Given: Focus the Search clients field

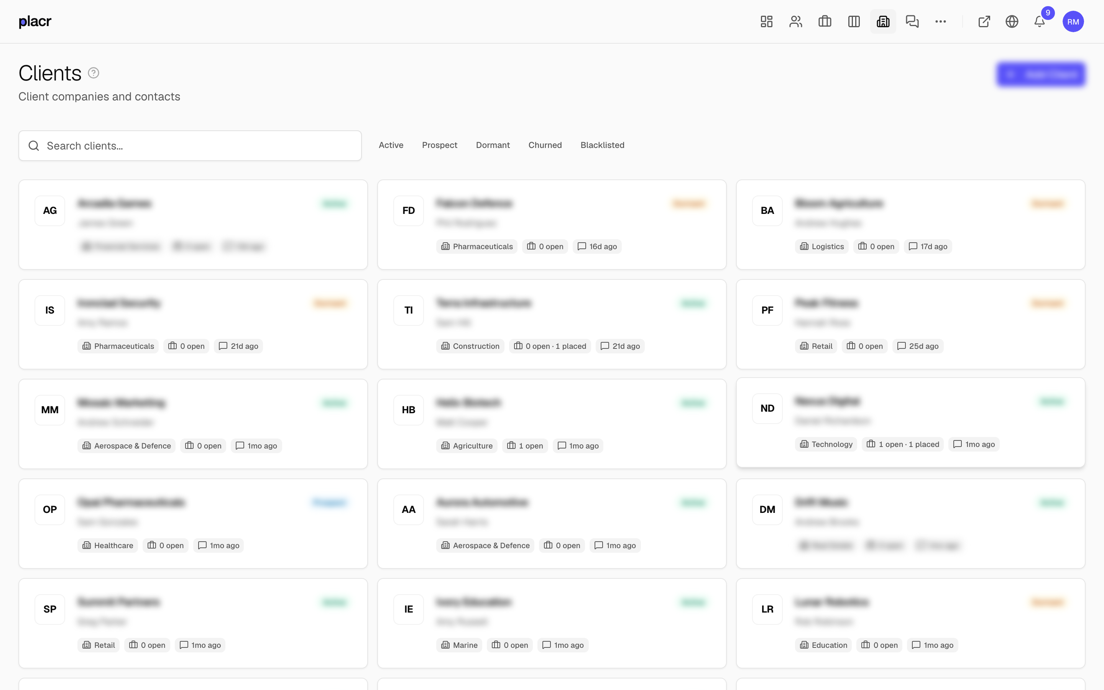Looking at the screenshot, I should (190, 146).
